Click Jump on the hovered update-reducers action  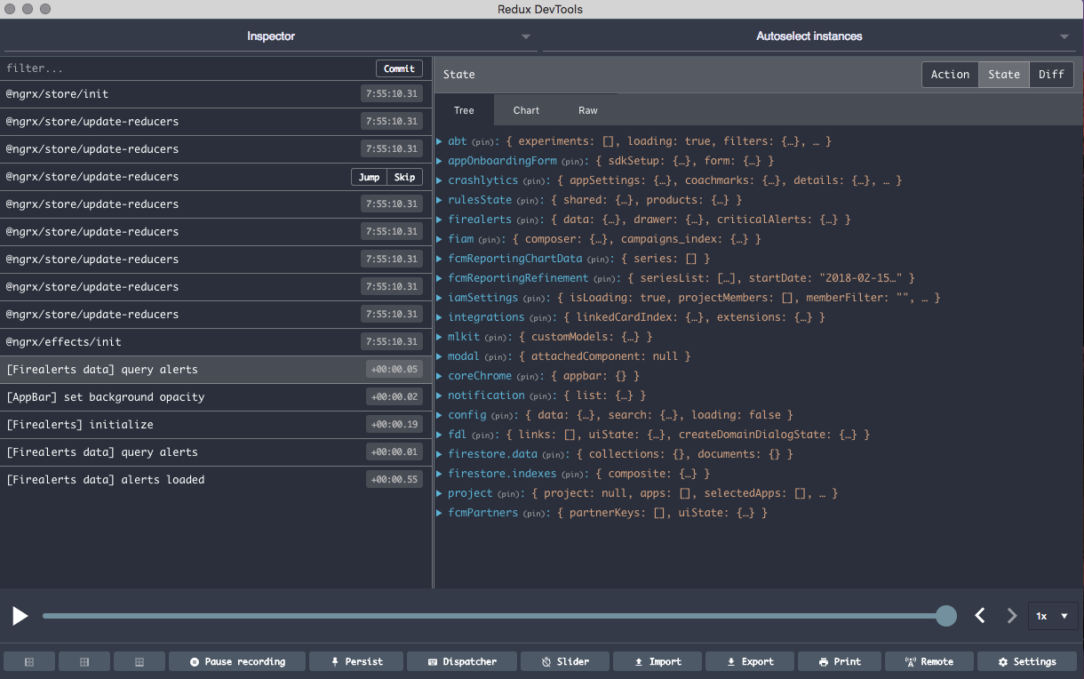[x=369, y=177]
